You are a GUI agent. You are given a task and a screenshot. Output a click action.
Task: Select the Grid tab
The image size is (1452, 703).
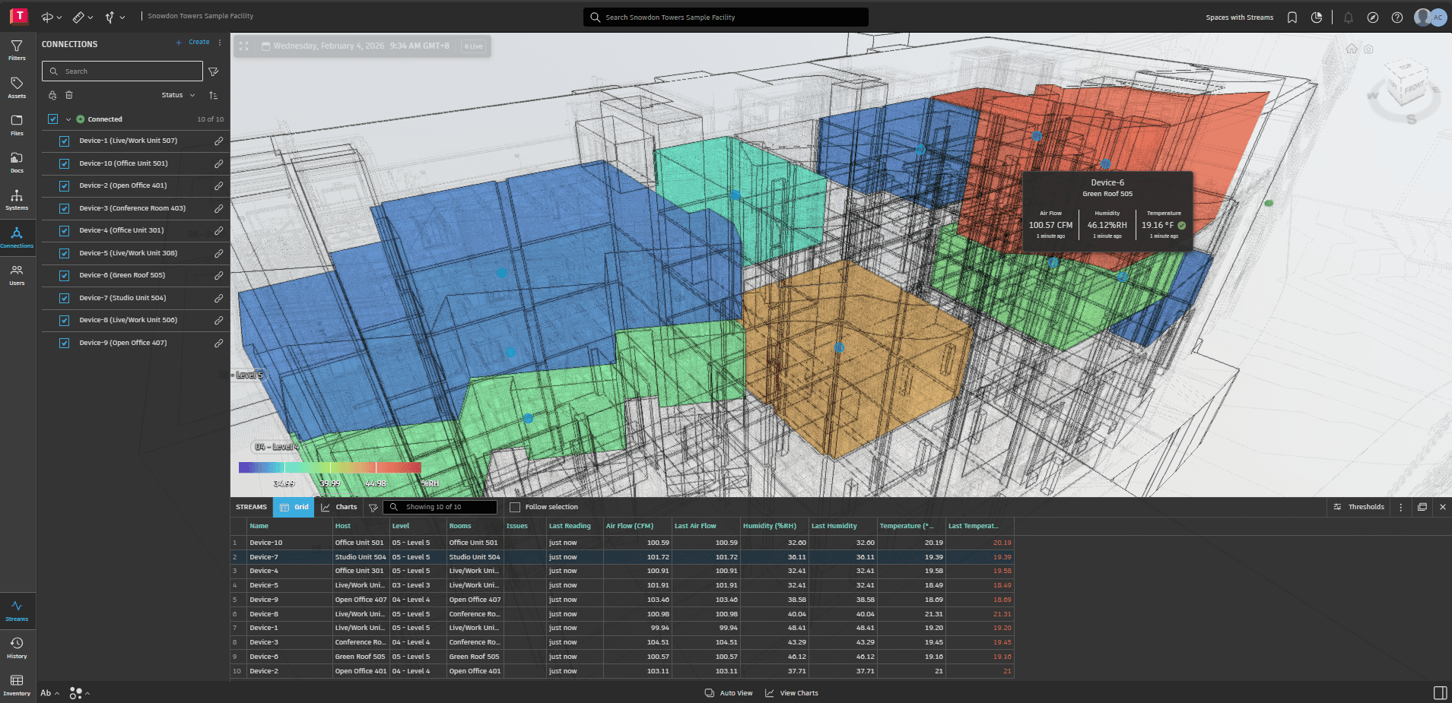pyautogui.click(x=294, y=506)
